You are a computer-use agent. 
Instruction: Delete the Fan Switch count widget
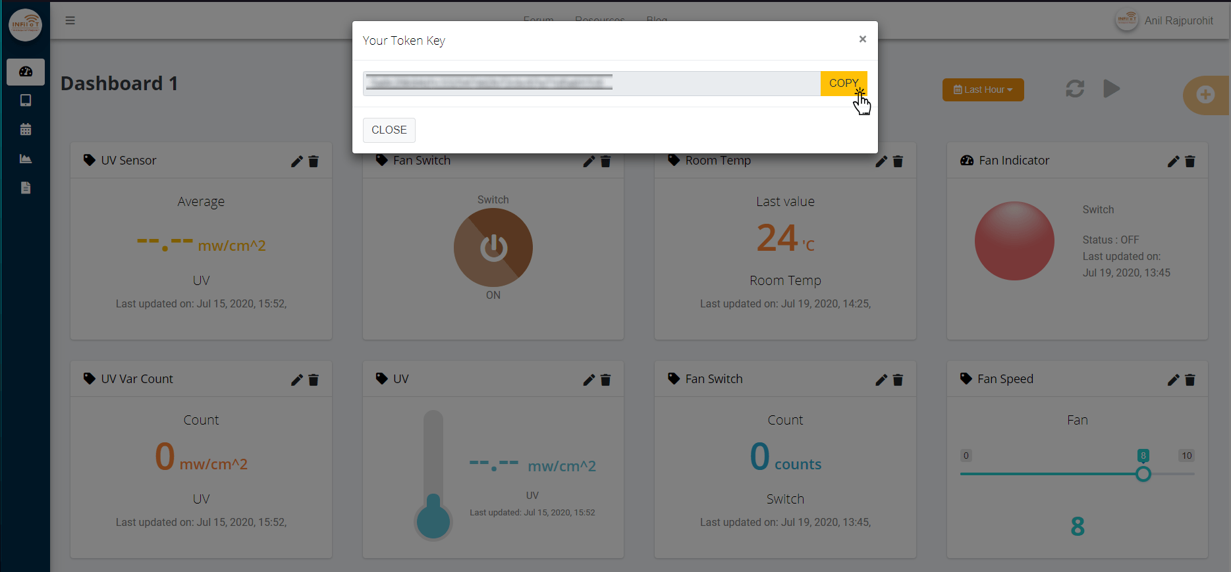click(898, 380)
